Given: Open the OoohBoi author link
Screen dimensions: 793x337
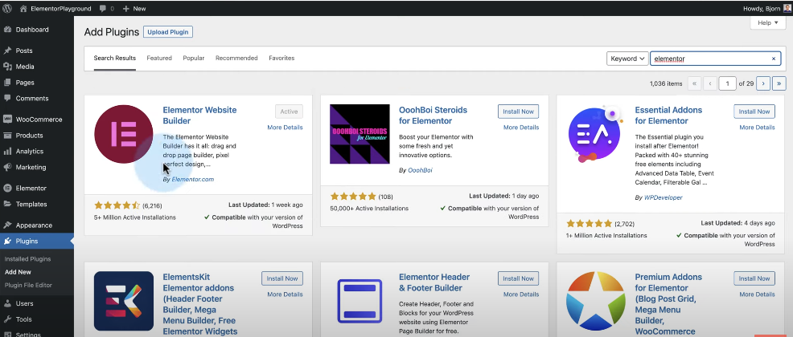Looking at the screenshot, I should point(421,171).
